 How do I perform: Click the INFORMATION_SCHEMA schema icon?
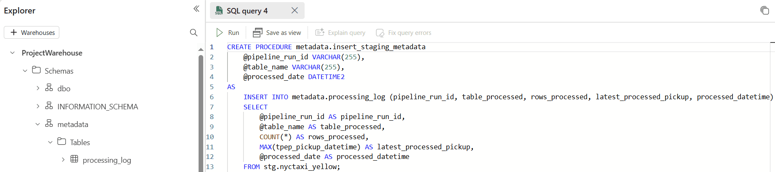[x=49, y=106]
